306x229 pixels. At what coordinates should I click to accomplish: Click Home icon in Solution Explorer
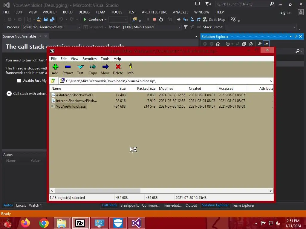coord(218,44)
